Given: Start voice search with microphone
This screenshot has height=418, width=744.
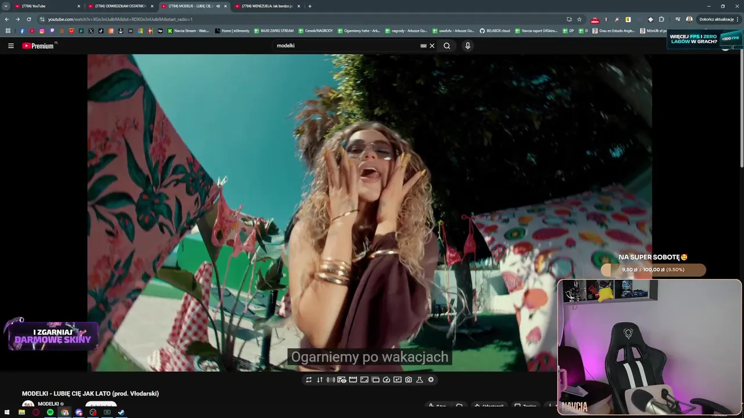Looking at the screenshot, I should click(467, 45).
